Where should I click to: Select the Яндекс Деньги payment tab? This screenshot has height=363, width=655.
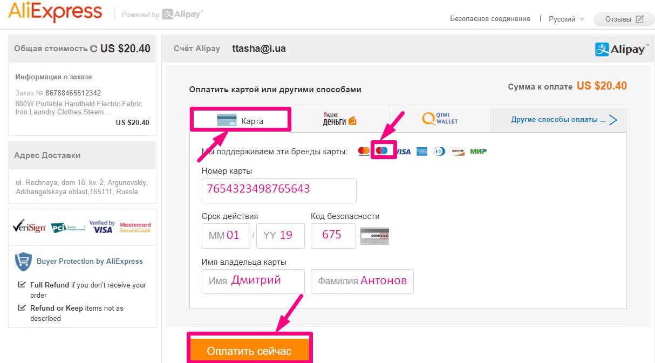(340, 119)
